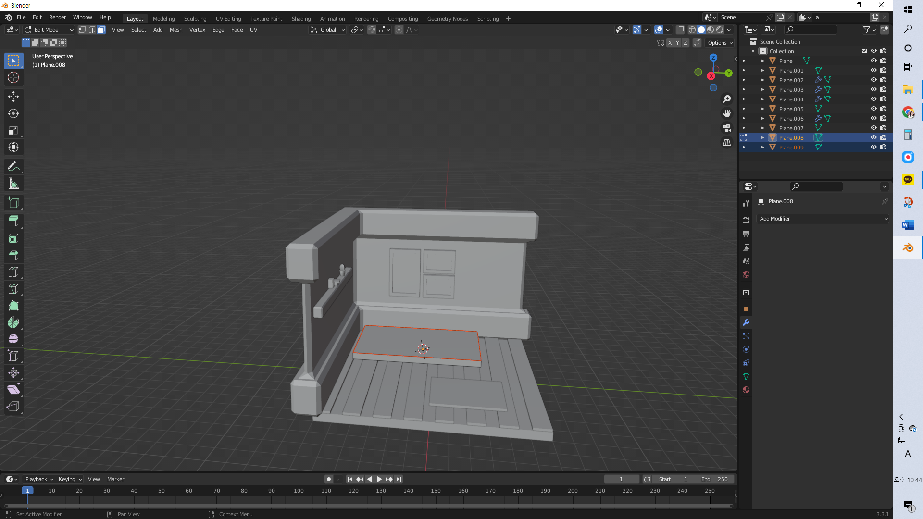Enable edge select mode

coord(92,30)
